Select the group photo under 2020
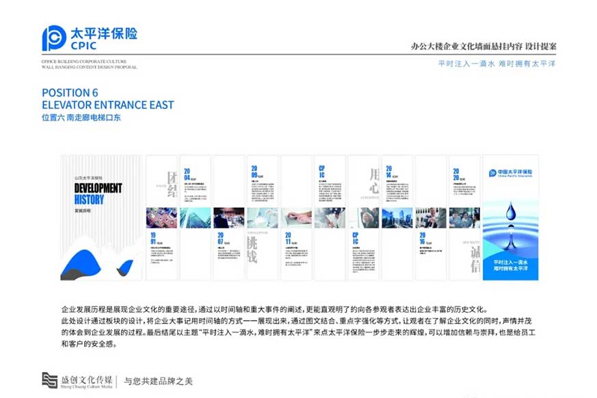The image size is (597, 398). coord(464,217)
